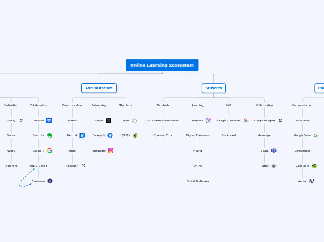Click the Google Hangout node label
324x242 pixels.
coord(264,121)
